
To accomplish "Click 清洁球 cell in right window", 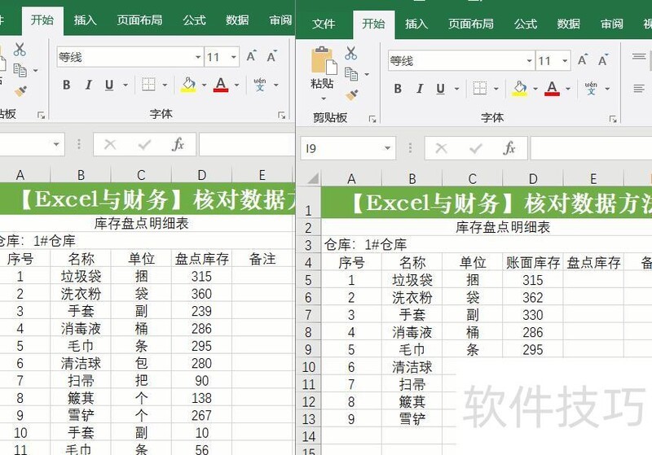I will pos(412,367).
